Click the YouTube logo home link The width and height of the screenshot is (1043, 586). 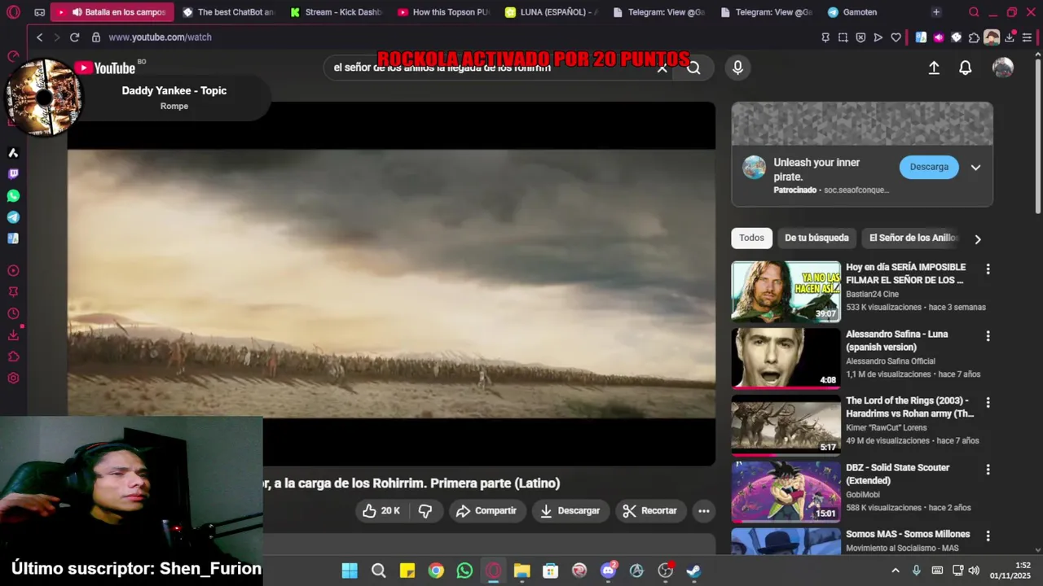click(x=106, y=68)
